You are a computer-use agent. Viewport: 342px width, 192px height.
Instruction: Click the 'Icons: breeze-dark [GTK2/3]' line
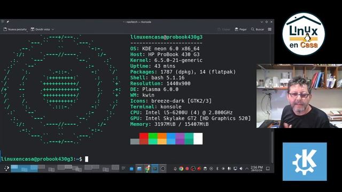tap(171, 101)
